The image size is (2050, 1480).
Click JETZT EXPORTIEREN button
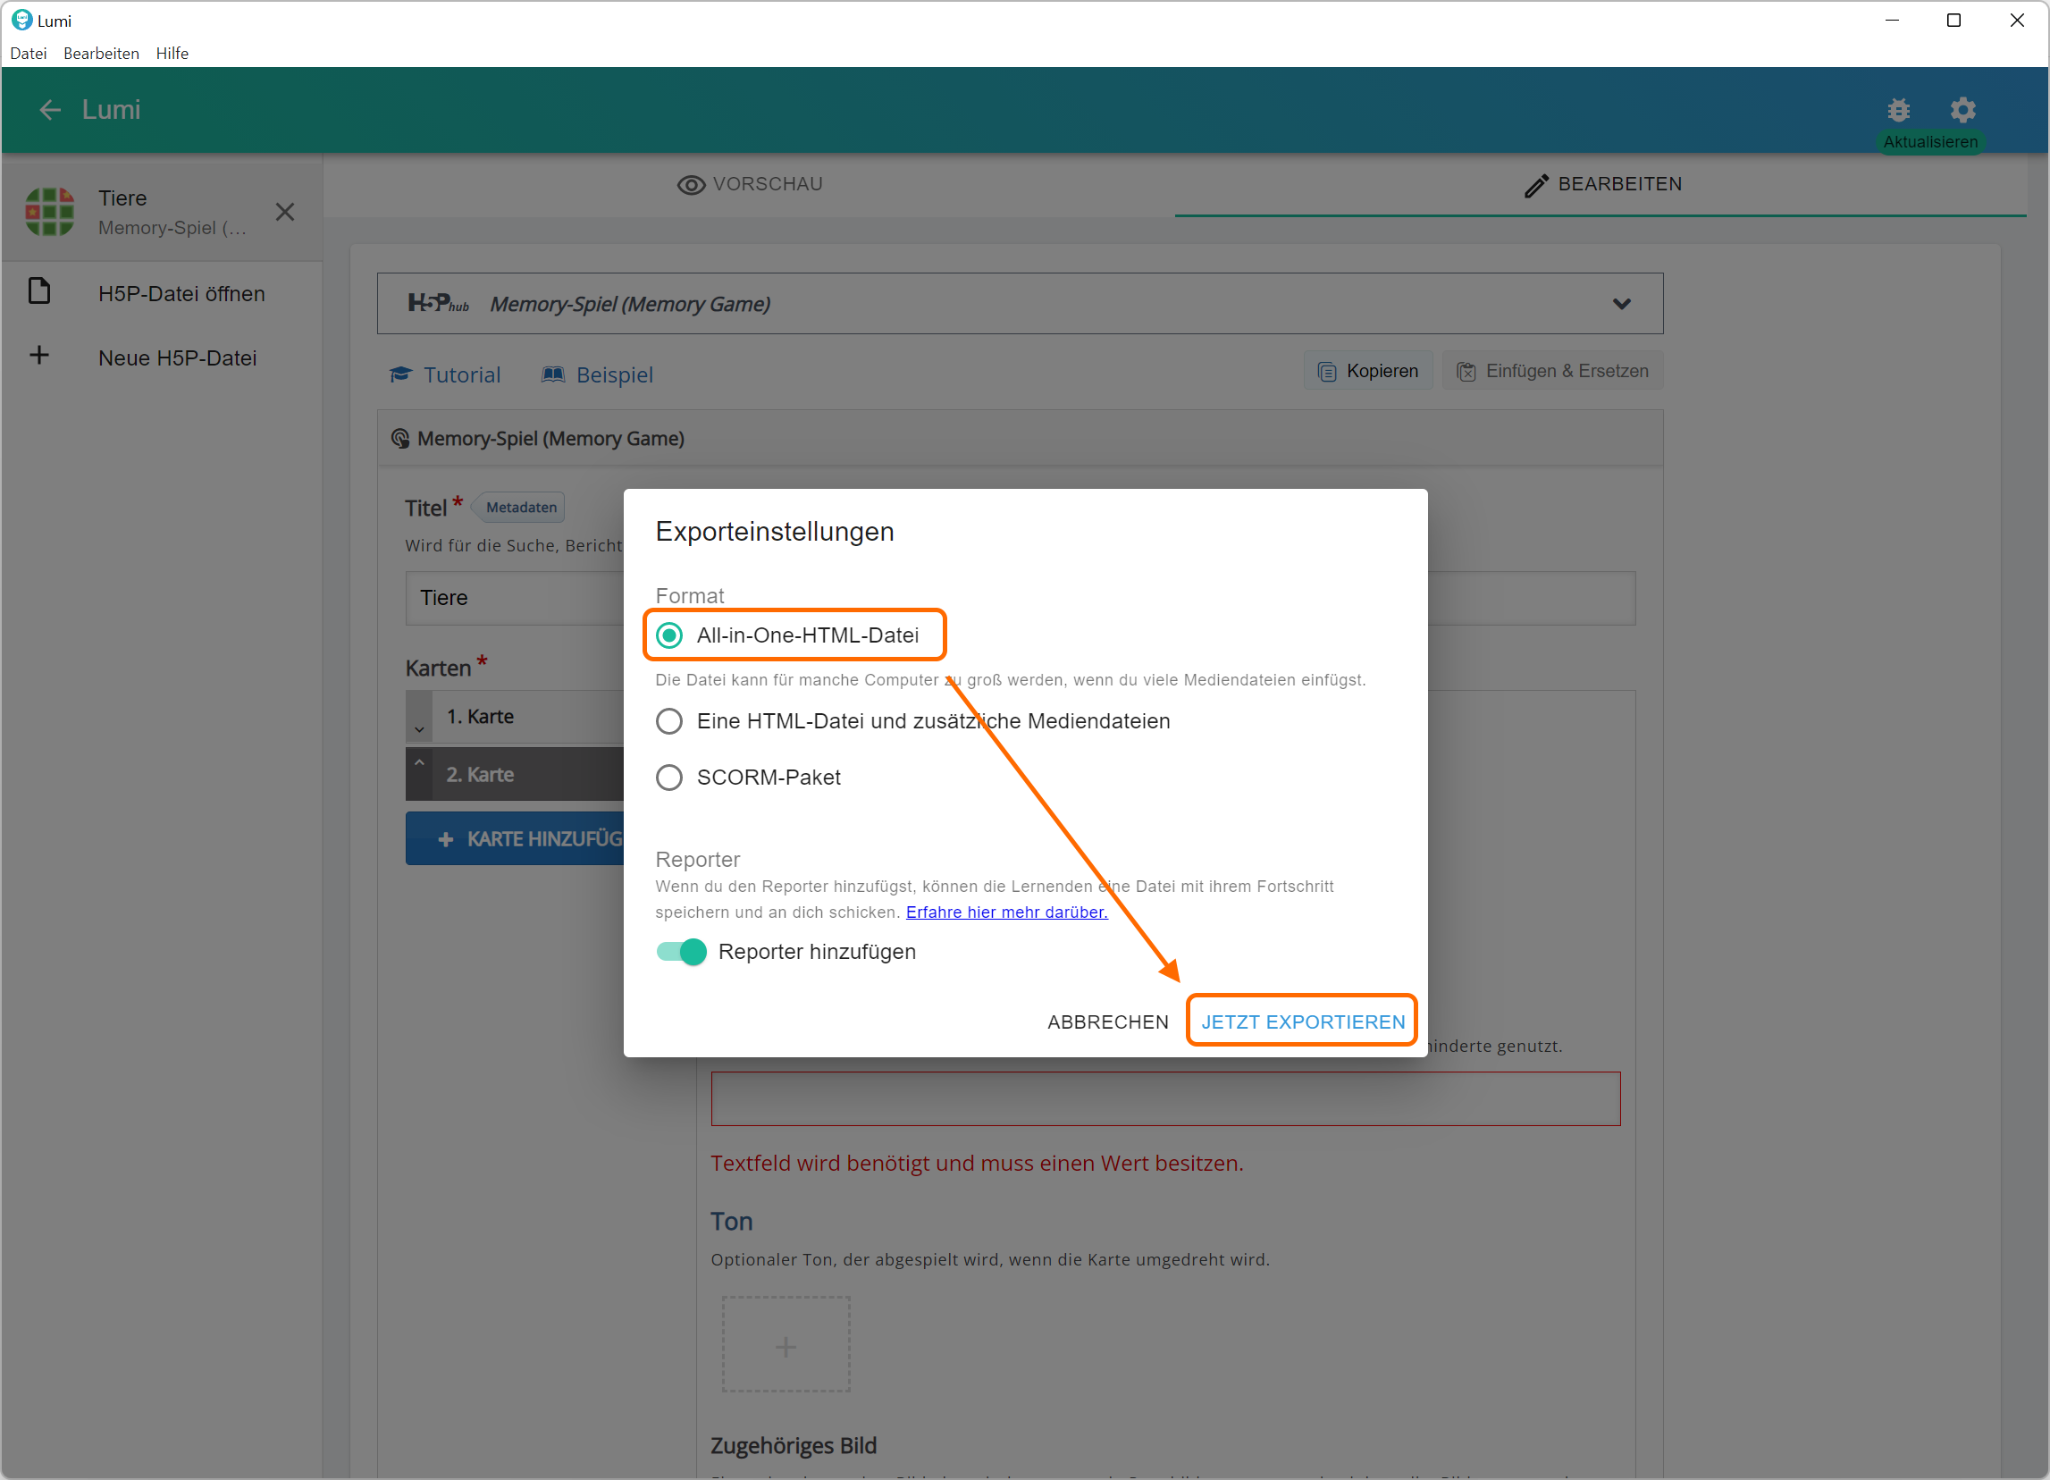1302,1022
